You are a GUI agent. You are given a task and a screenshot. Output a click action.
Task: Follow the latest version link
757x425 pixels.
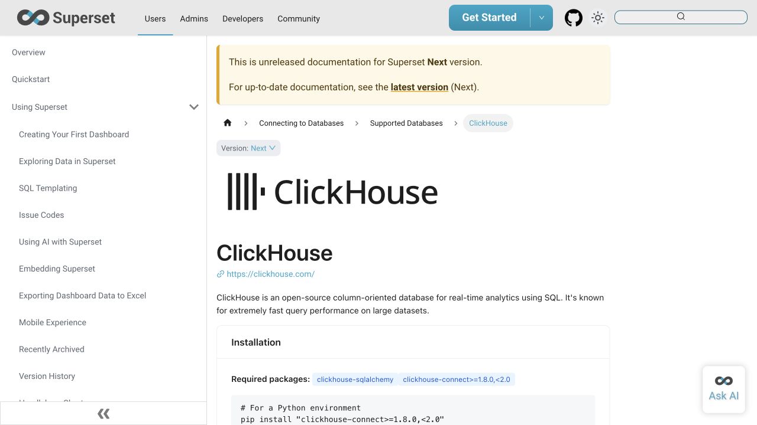point(419,87)
